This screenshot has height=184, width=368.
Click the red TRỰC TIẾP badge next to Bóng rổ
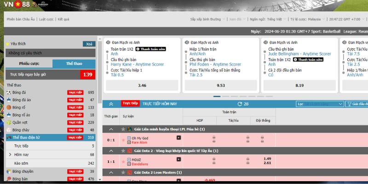point(75,108)
